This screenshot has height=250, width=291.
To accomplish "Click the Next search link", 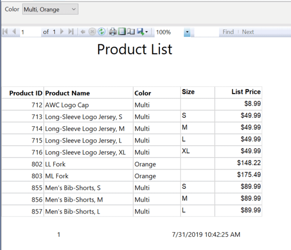I will click(x=248, y=32).
